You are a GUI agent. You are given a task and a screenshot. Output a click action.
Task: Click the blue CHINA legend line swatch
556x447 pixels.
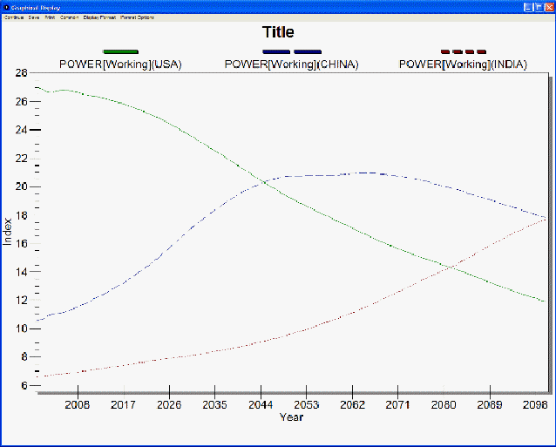[x=292, y=52]
